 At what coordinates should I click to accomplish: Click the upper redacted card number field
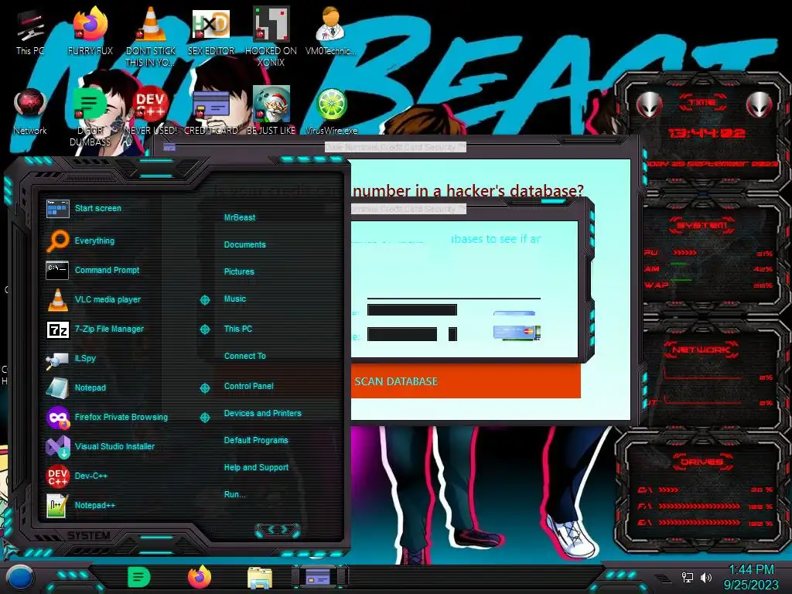(x=412, y=309)
